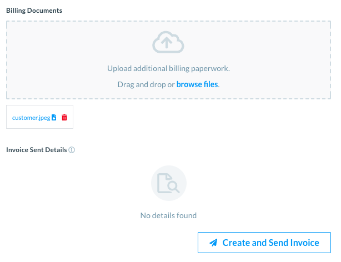This screenshot has width=341, height=262.
Task: Open the customer.jpeg file name link
Action: [x=31, y=118]
